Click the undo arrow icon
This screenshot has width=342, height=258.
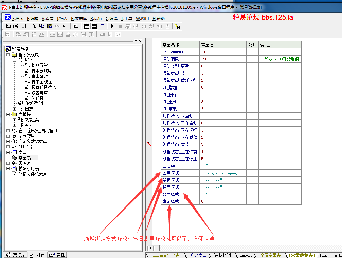tap(65, 26)
